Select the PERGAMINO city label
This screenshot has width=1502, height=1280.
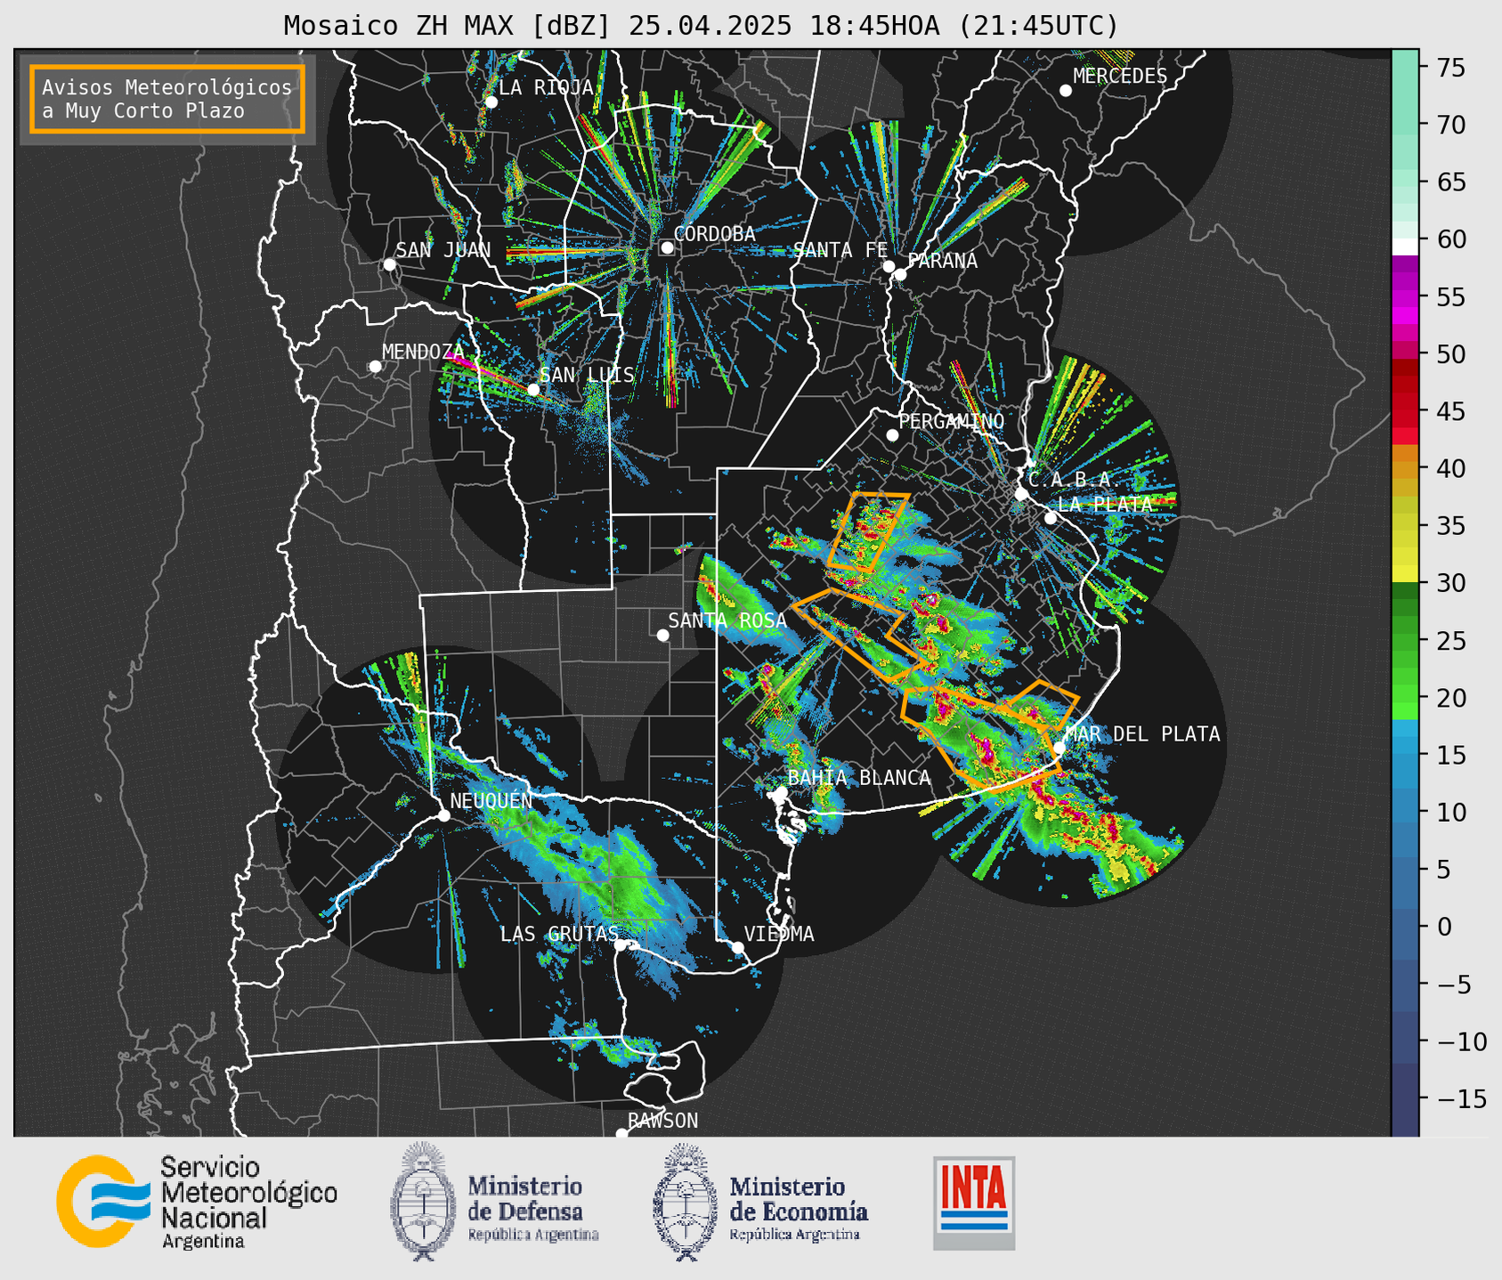(952, 421)
